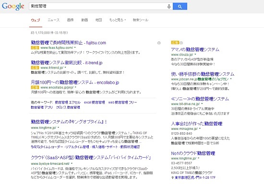Open the バイバイ タイムカード result title
Image resolution: width=264 pixels, height=184 pixels.
pos(91,158)
